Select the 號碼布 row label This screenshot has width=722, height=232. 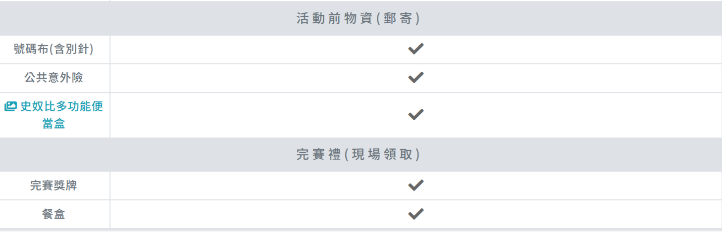(31, 49)
